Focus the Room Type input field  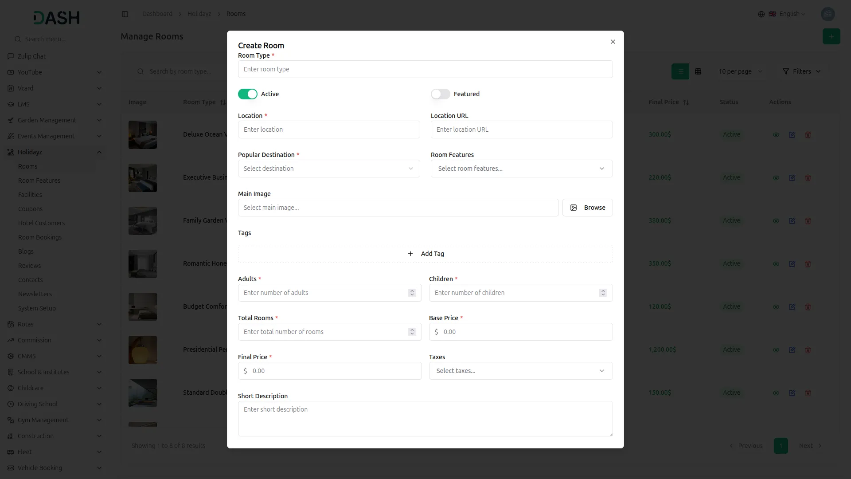click(x=425, y=69)
